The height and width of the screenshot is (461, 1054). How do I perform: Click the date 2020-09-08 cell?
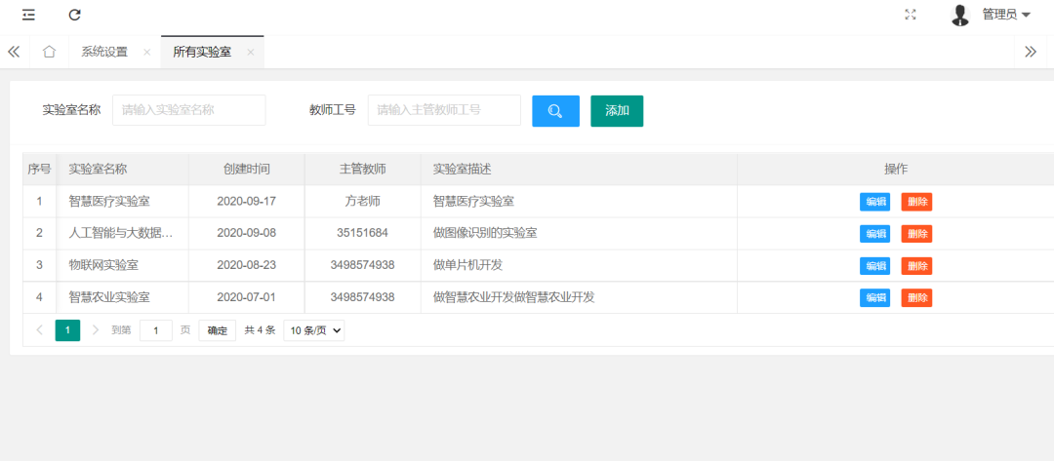(247, 233)
